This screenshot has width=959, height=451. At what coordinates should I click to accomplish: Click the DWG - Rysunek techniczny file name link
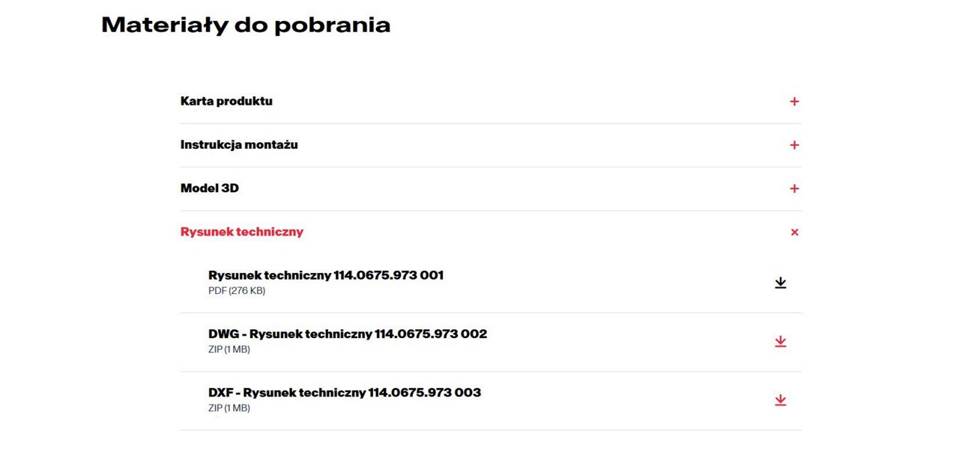(348, 334)
